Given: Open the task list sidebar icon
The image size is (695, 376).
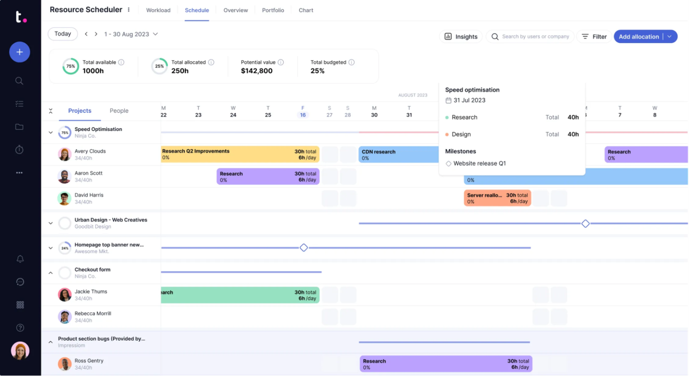Looking at the screenshot, I should 20,104.
